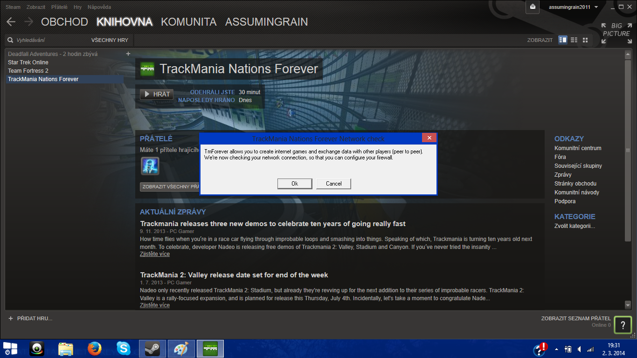Click Zjistěte více under the three demos article
Image resolution: width=637 pixels, height=358 pixels.
(155, 254)
